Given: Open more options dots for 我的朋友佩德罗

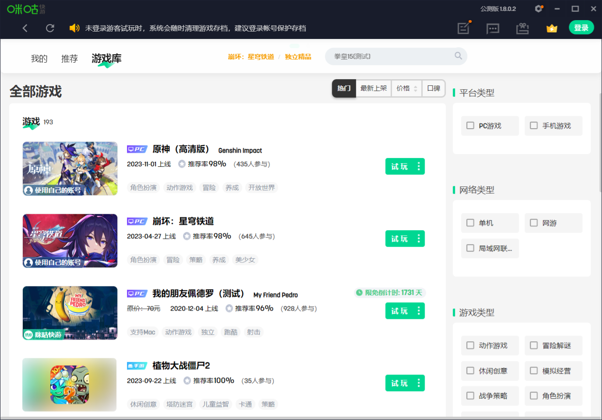Looking at the screenshot, I should coord(419,311).
